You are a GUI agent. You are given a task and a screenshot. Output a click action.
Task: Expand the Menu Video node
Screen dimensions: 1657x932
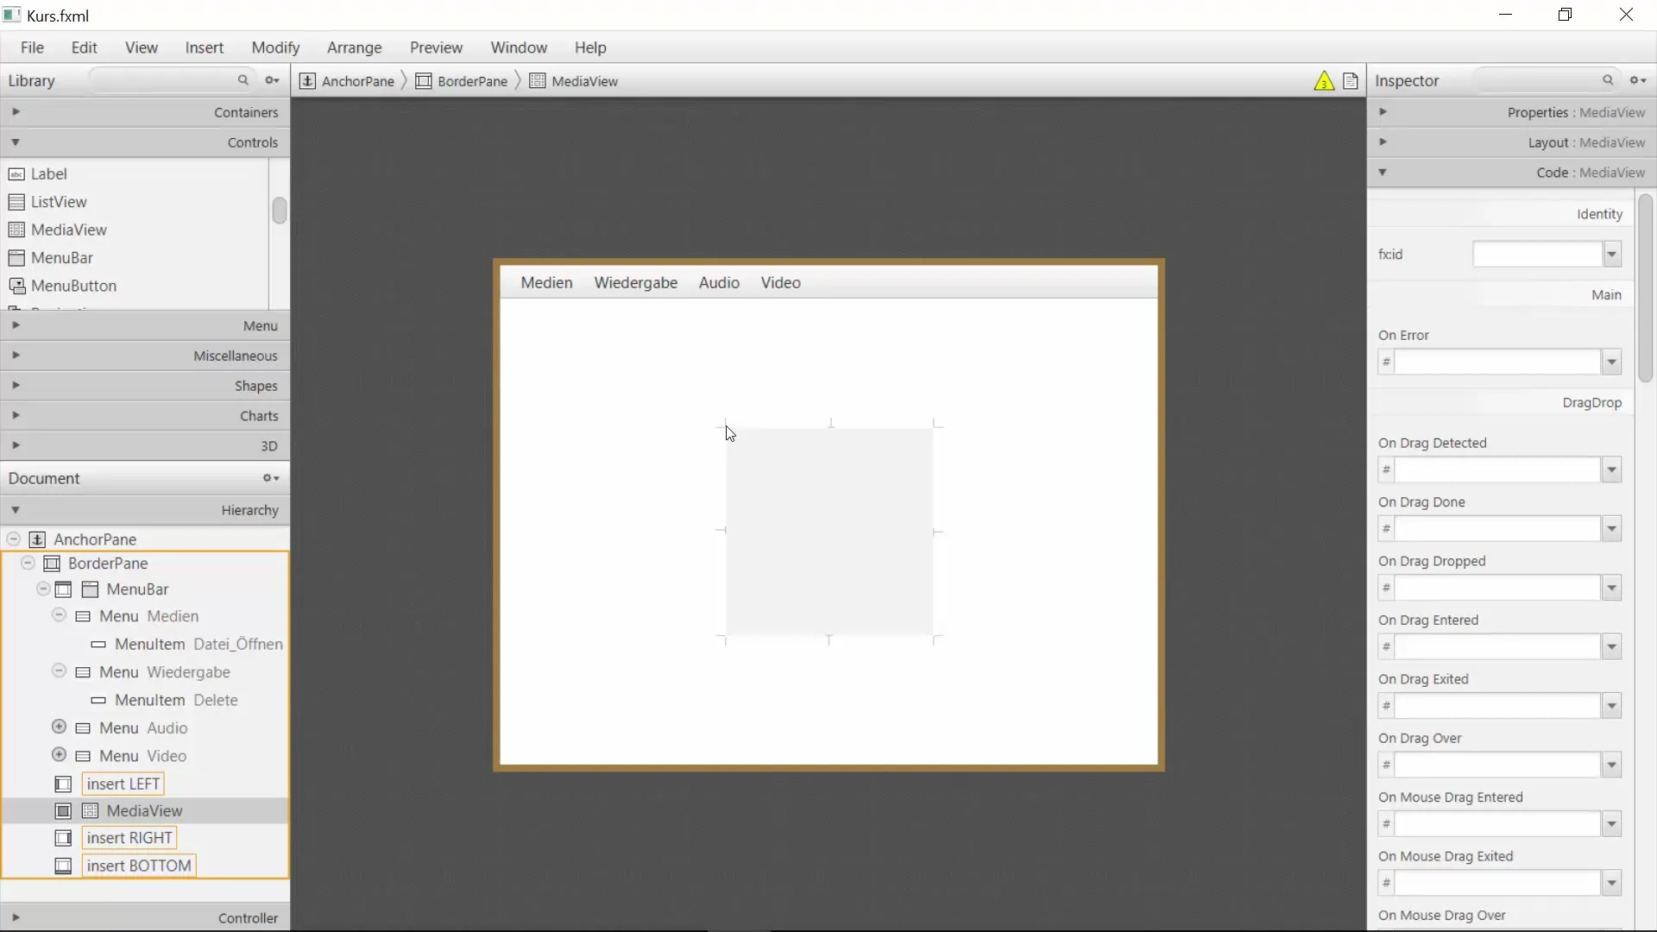(59, 755)
